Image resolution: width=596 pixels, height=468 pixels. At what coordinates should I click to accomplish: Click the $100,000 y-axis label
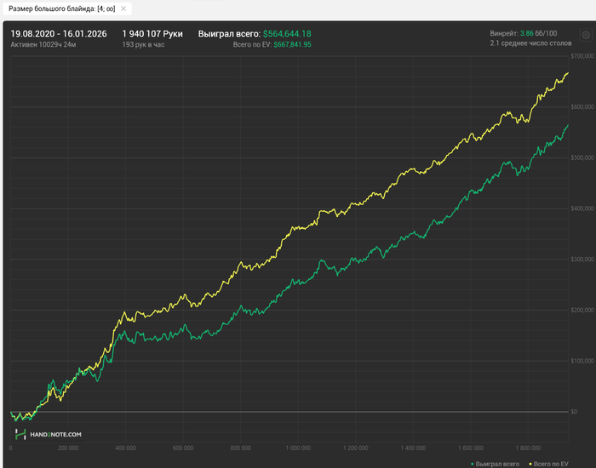point(582,361)
